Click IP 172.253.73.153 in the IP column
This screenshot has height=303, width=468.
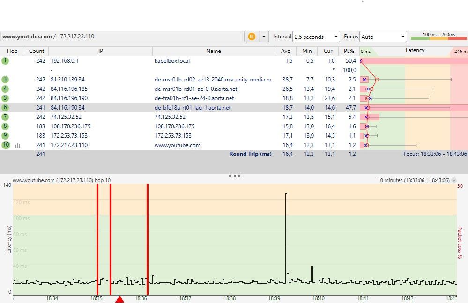(69, 136)
